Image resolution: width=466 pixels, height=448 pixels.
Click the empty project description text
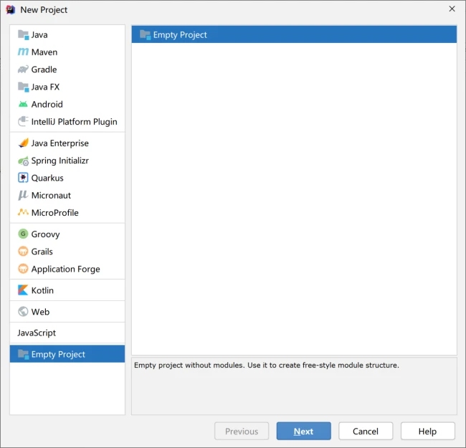[267, 365]
